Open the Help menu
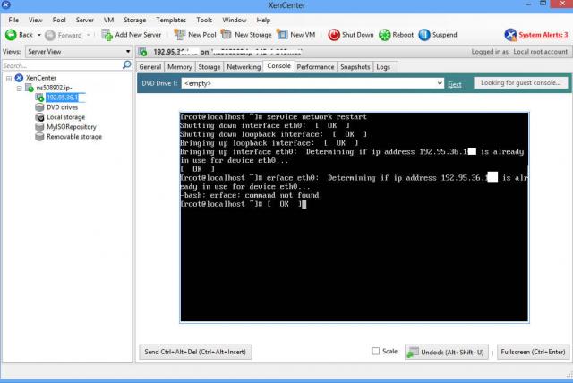573x383 pixels. pos(263,20)
